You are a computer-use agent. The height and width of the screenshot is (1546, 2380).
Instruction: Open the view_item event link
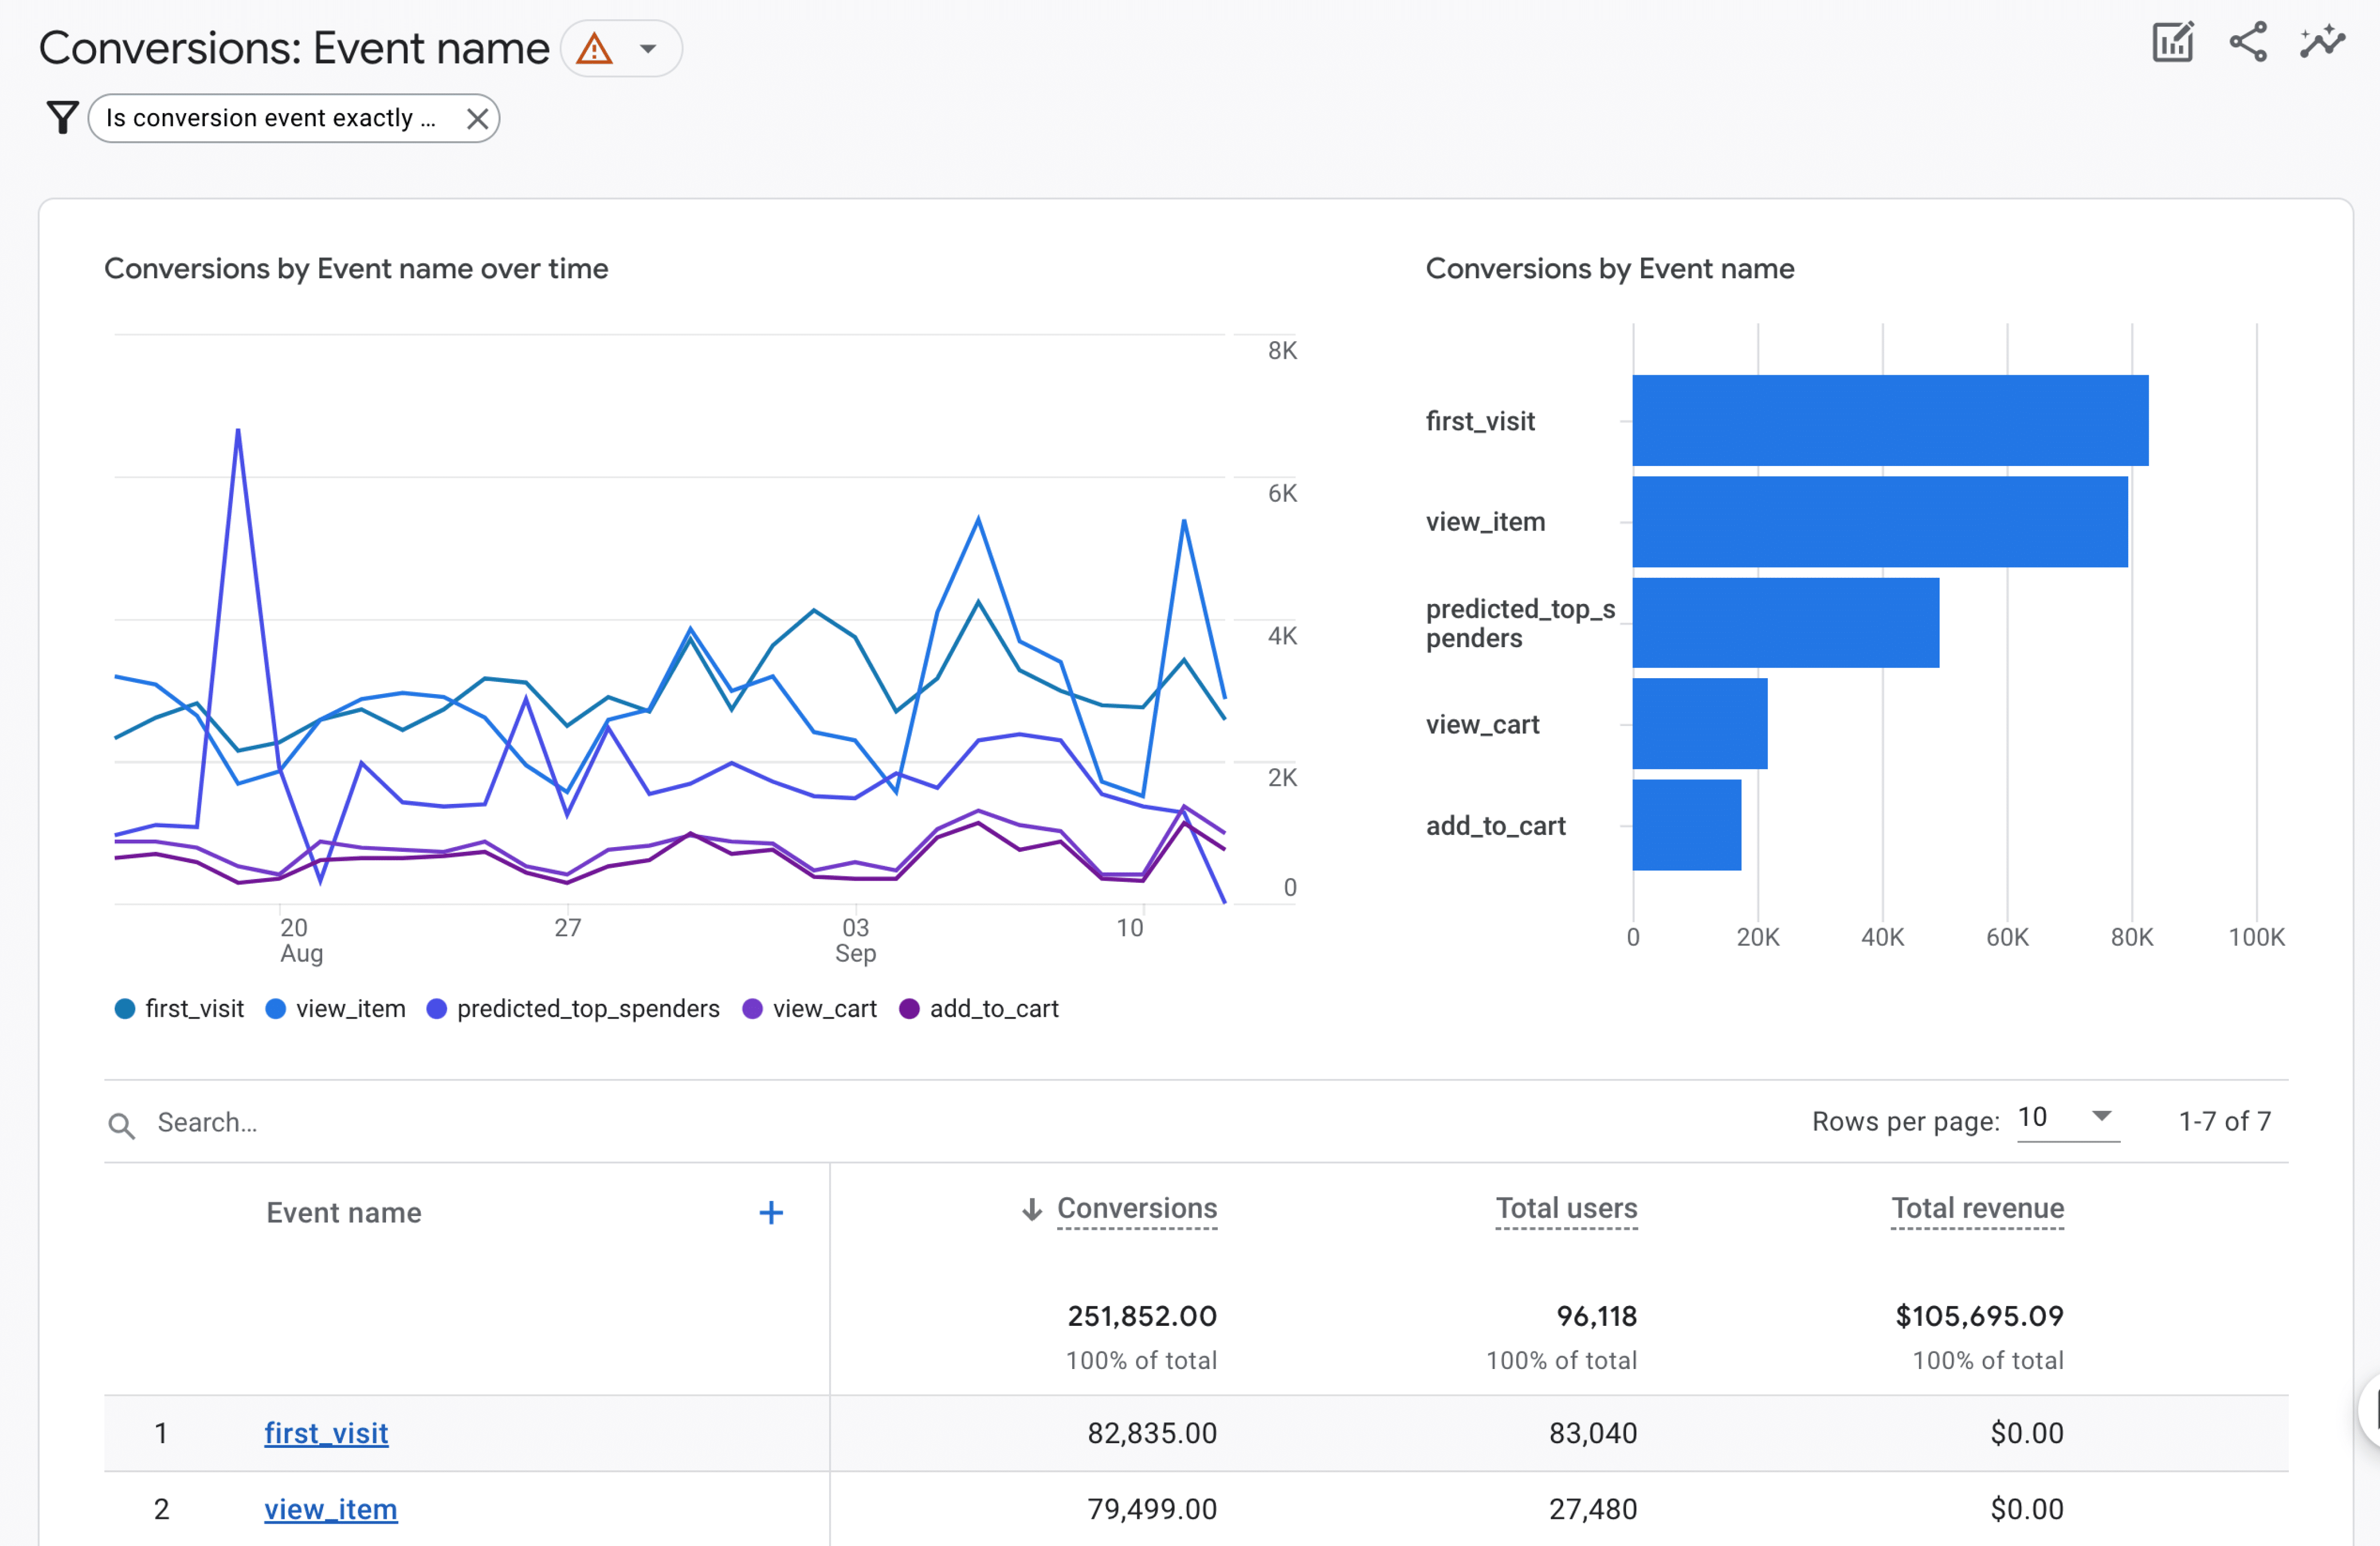point(330,1509)
